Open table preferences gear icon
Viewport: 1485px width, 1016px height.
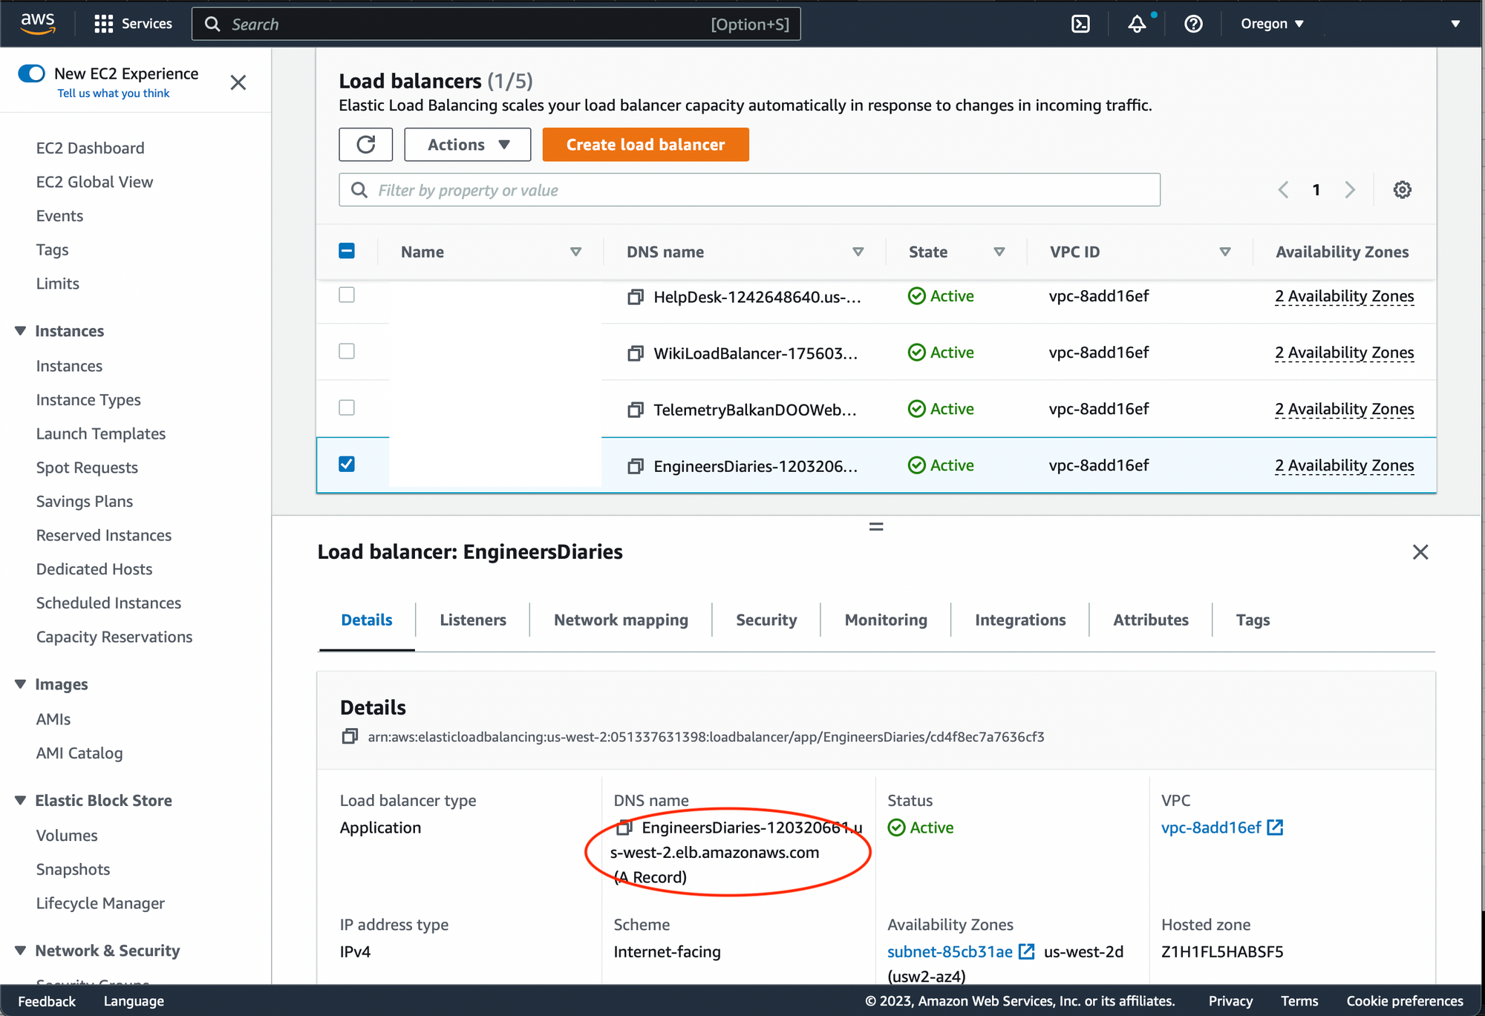coord(1402,190)
